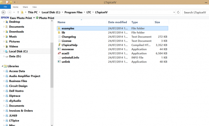Refresh the LTspiceIV folder view
The width and height of the screenshot is (209, 126).
pos(178,12)
